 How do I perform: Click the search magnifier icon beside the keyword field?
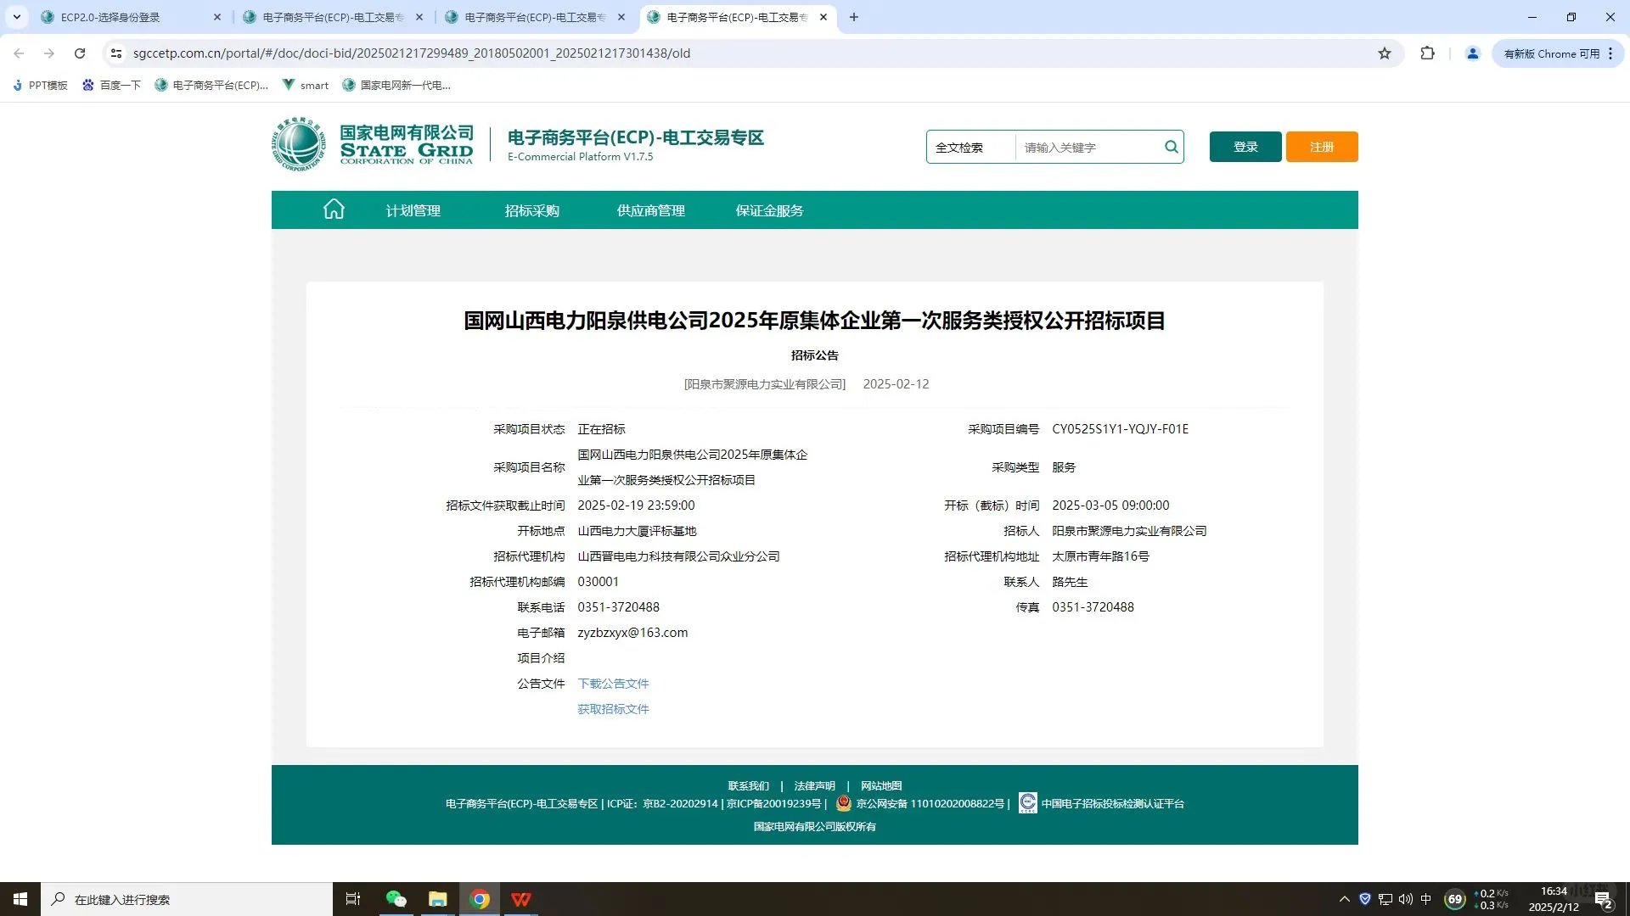click(1172, 146)
